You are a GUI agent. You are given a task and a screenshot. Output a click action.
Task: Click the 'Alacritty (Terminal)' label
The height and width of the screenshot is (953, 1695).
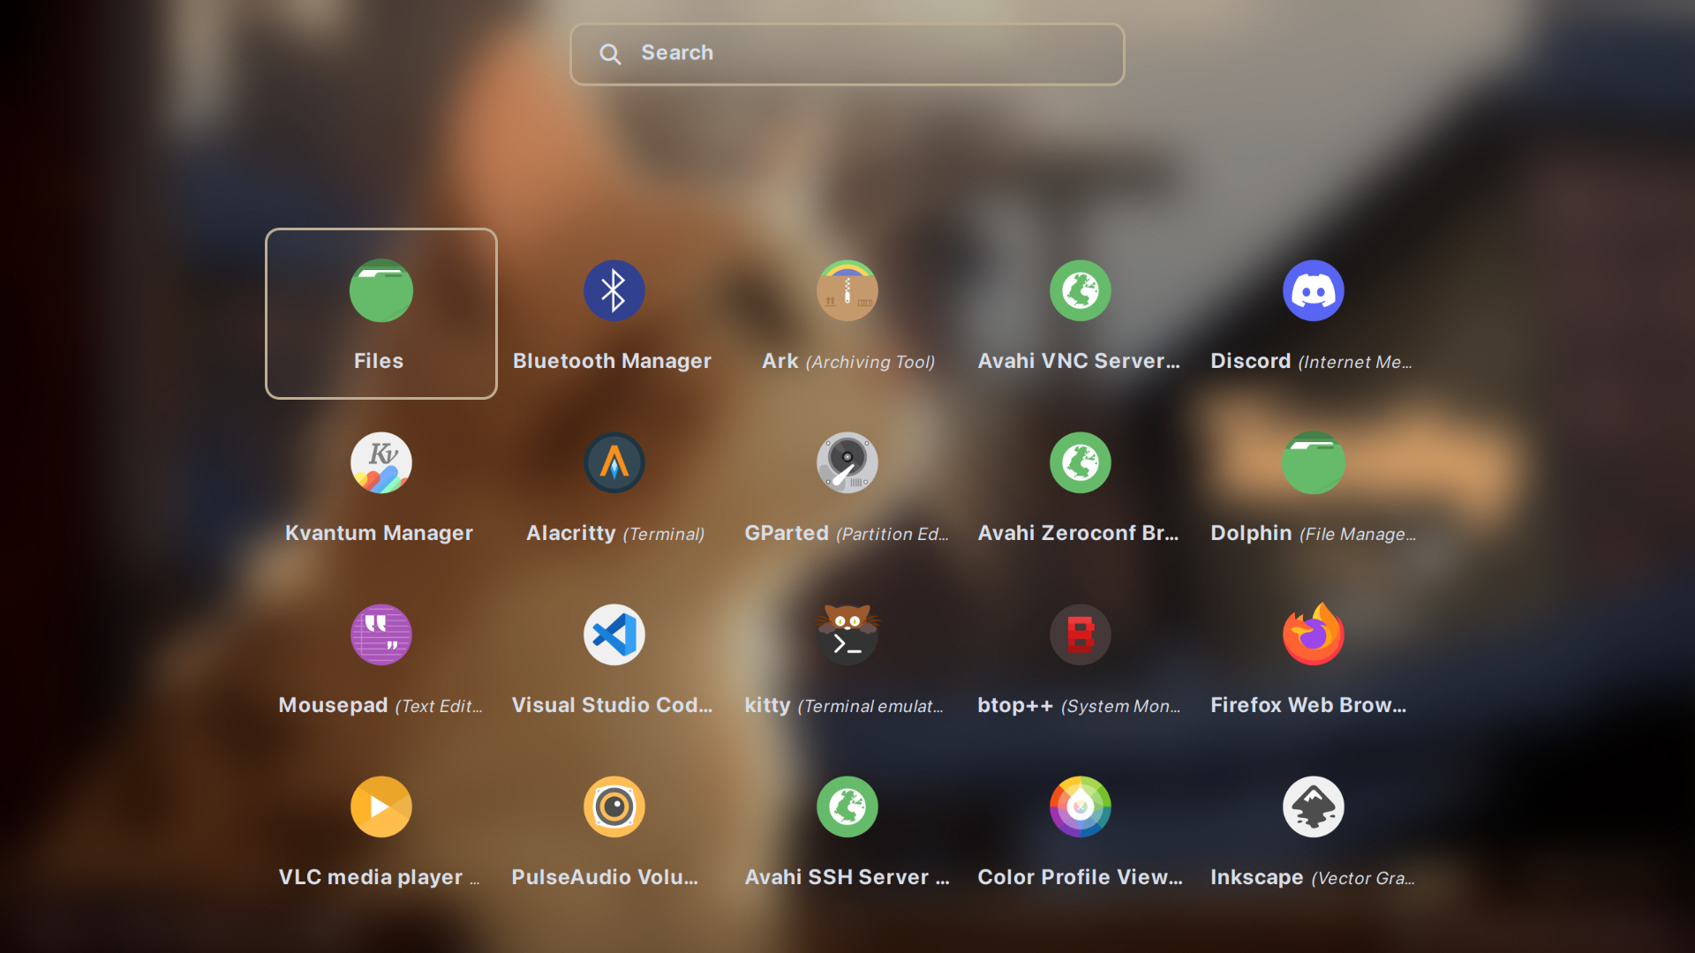pyautogui.click(x=615, y=533)
